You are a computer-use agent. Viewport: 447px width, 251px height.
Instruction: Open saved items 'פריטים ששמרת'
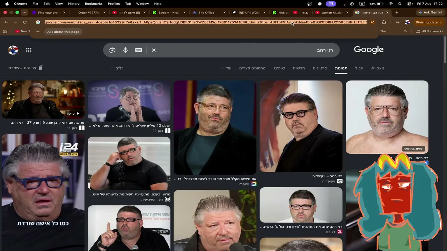[25, 68]
